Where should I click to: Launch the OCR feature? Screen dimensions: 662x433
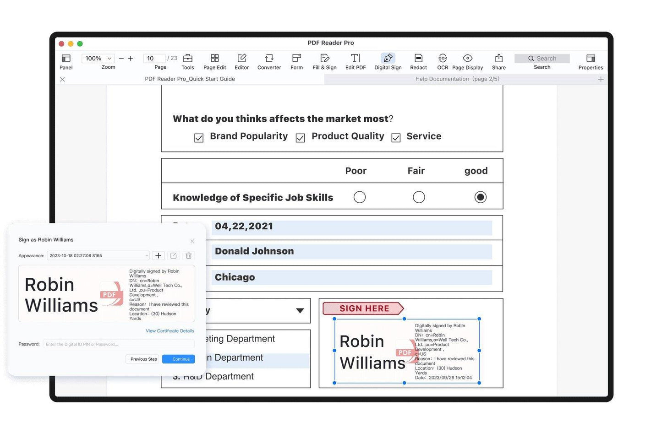click(442, 61)
